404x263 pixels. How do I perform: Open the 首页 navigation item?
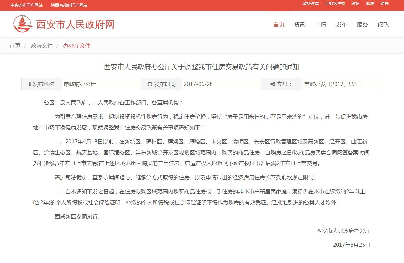tap(279, 24)
